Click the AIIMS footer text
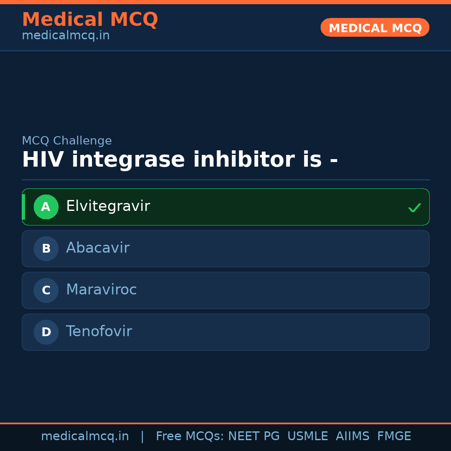Image resolution: width=451 pixels, height=451 pixels. (352, 436)
